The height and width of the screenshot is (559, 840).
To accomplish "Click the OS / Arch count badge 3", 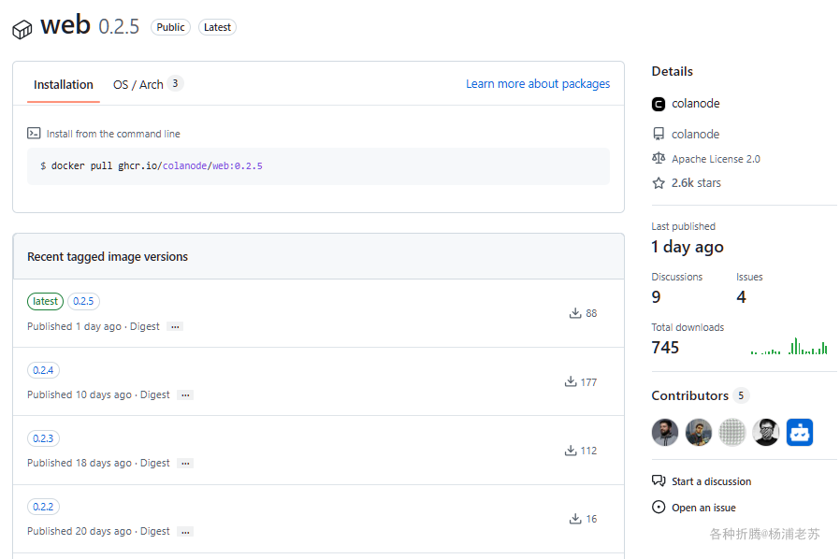I will pyautogui.click(x=175, y=83).
